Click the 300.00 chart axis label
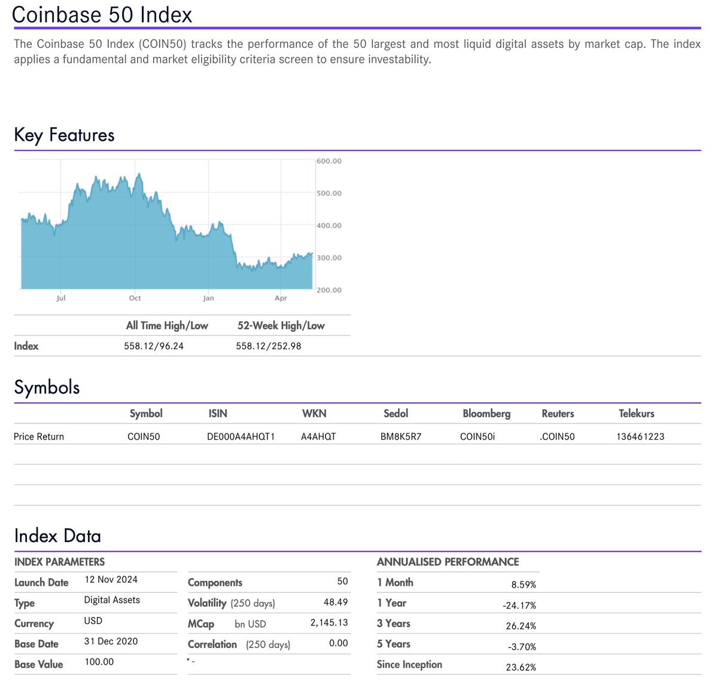 click(x=329, y=258)
